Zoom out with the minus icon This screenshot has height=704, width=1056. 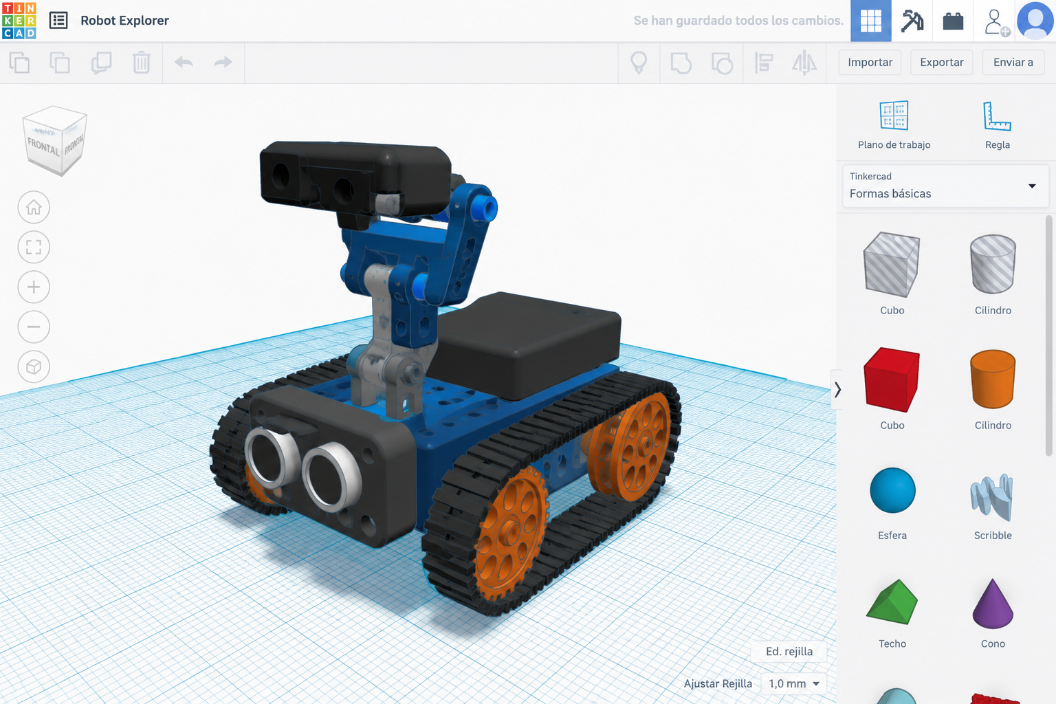(34, 327)
